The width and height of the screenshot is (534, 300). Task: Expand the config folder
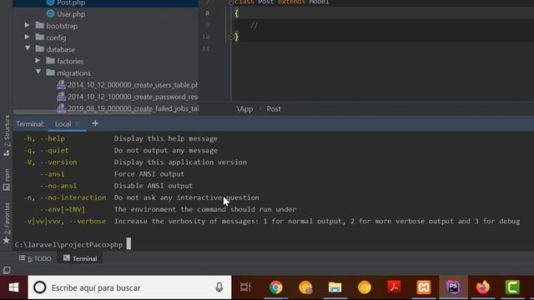27,37
